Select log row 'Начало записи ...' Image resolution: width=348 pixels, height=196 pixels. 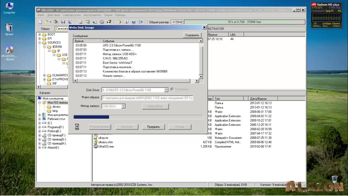tap(136, 76)
